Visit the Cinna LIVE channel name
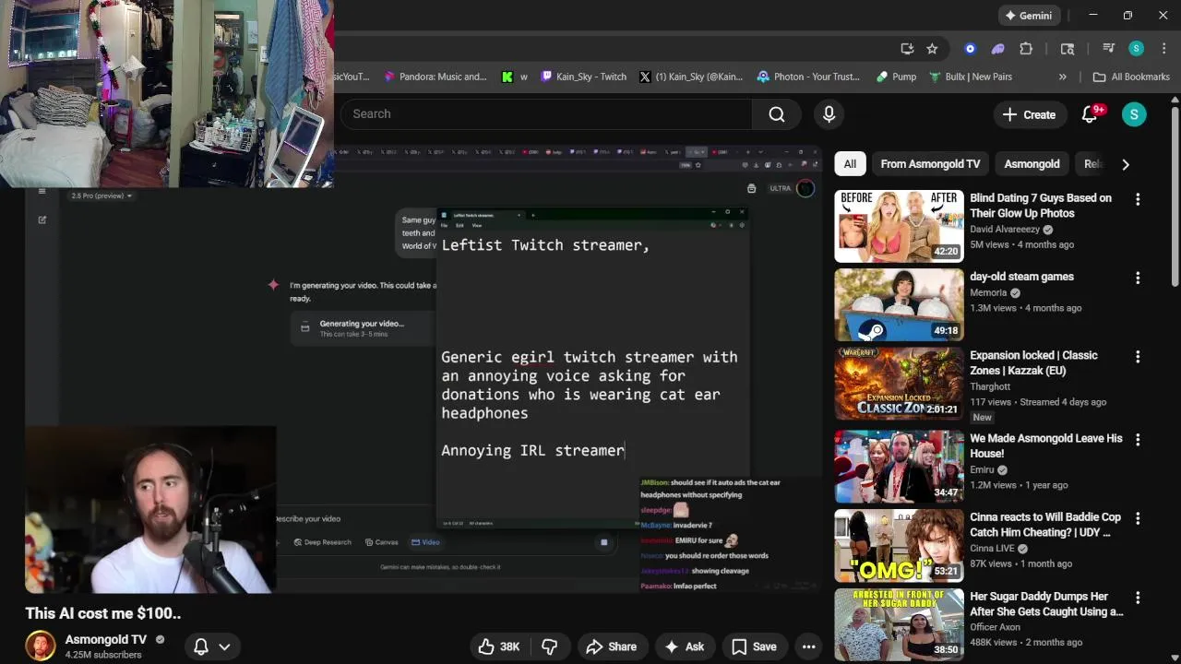This screenshot has height=664, width=1181. tap(992, 549)
